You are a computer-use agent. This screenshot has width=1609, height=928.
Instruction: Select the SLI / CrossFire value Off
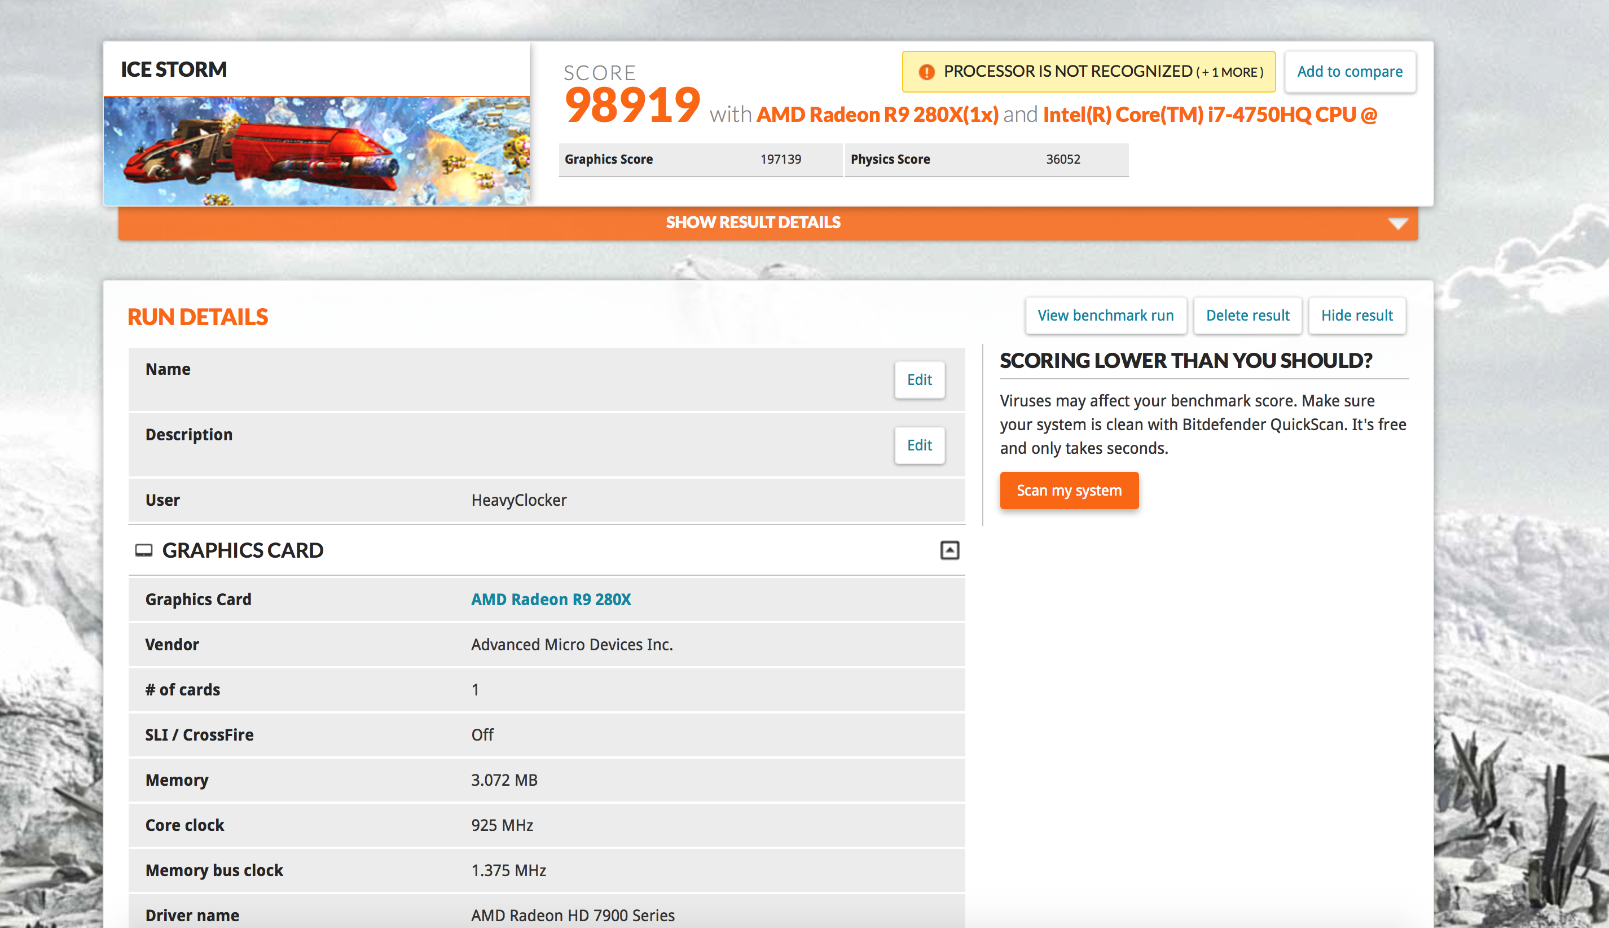pos(482,735)
